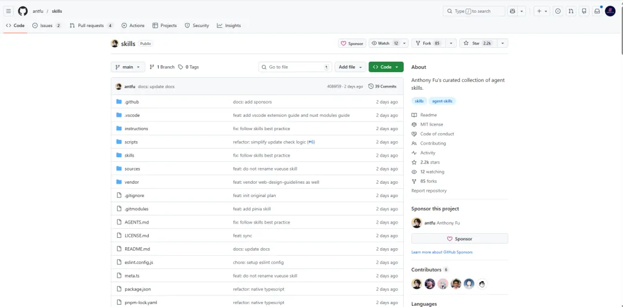The height and width of the screenshot is (307, 623).
Task: Open the last contributor avatar
Action: (482, 283)
